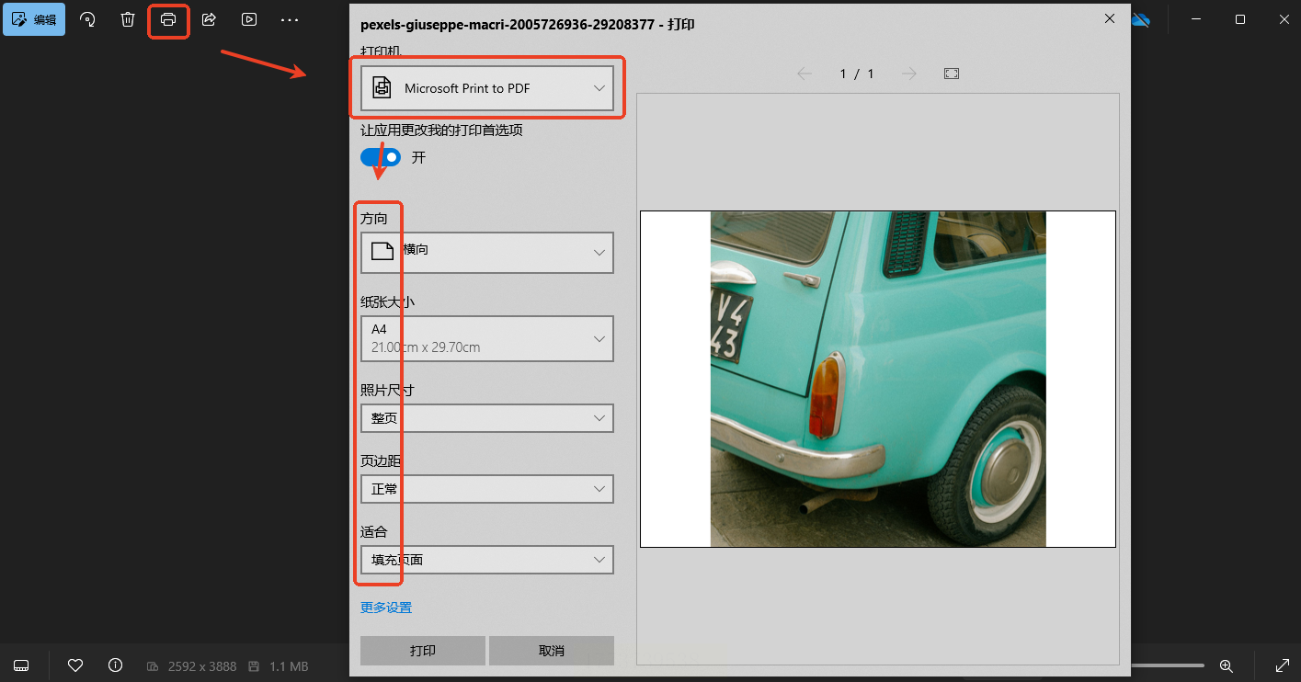Show file info with the info icon
This screenshot has height=682, width=1301.
pyautogui.click(x=116, y=665)
